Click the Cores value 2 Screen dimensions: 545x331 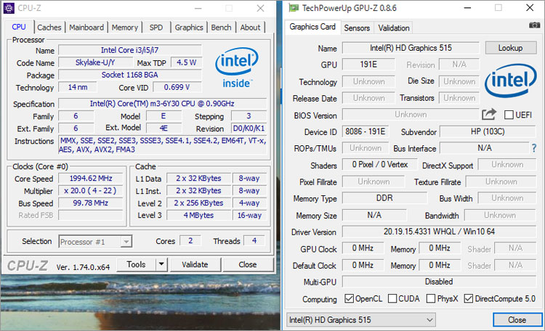[190, 241]
